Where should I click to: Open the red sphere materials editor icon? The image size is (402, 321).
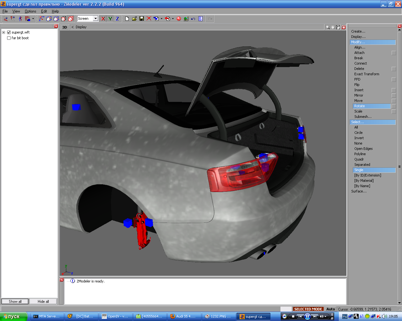tap(179, 19)
